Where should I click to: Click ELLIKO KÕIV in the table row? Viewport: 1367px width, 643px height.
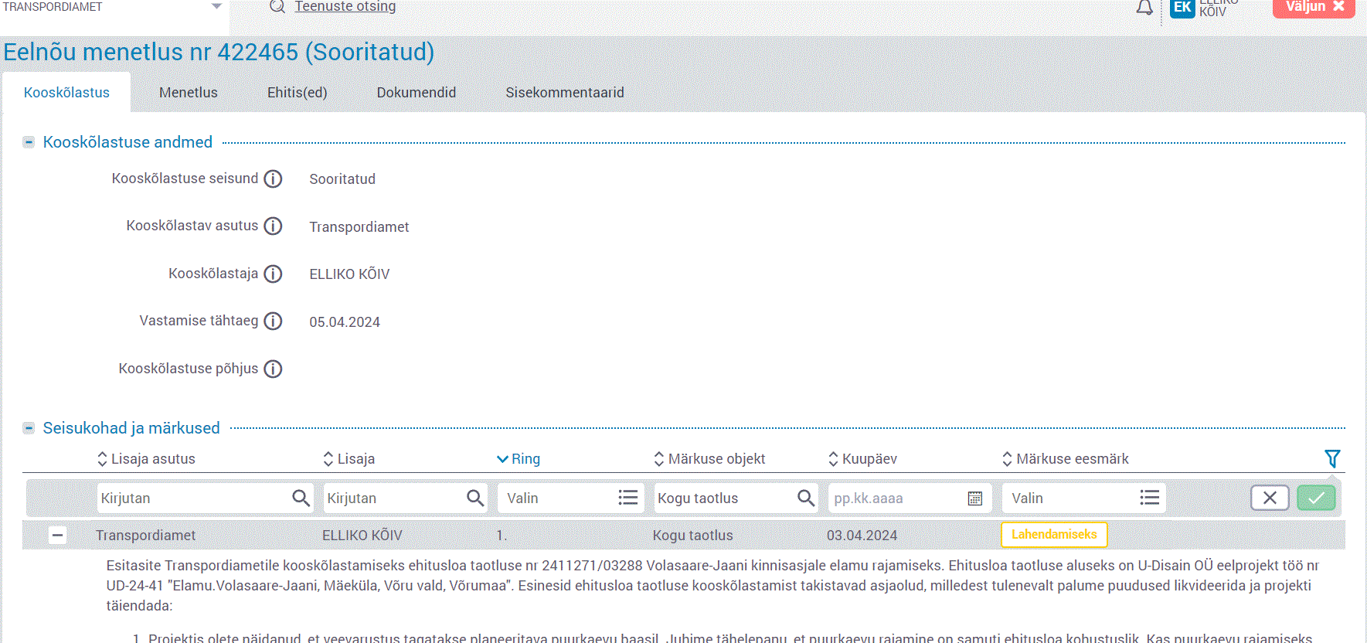(362, 536)
